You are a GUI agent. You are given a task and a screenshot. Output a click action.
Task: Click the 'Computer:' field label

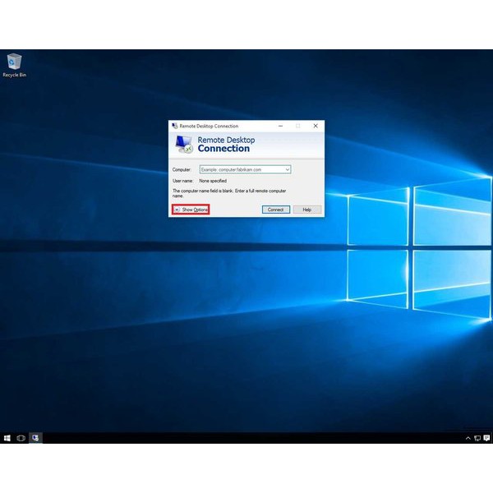pyautogui.click(x=182, y=169)
